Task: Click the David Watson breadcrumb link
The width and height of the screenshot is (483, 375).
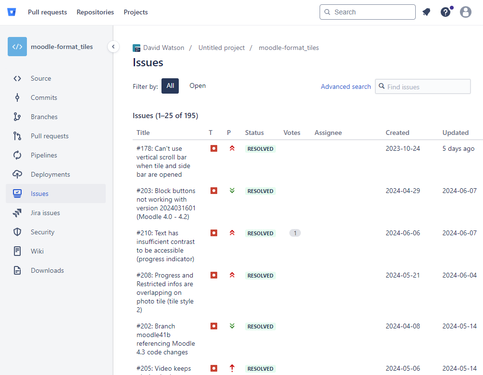Action: [163, 48]
